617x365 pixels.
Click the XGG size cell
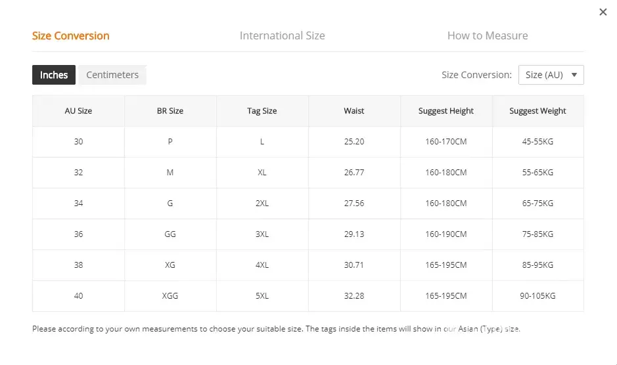pos(170,296)
